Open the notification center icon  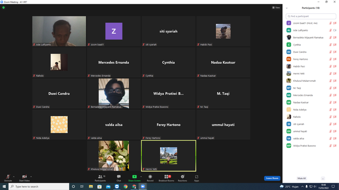click(x=333, y=186)
